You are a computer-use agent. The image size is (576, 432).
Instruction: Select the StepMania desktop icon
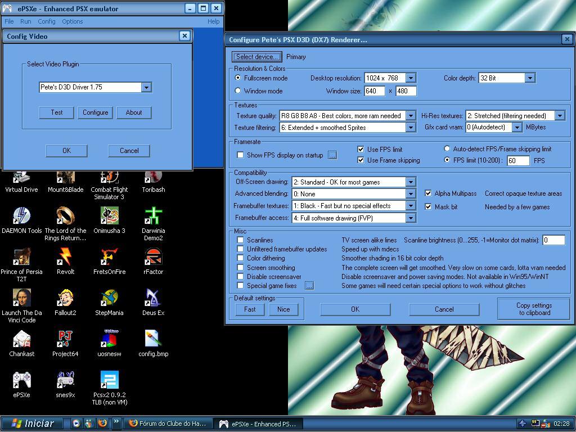click(x=109, y=302)
